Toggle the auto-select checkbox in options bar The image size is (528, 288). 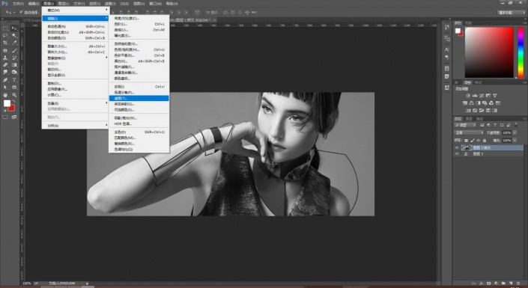21,12
